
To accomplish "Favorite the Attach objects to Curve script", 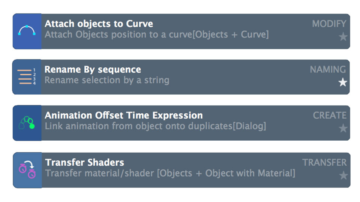I will [343, 37].
